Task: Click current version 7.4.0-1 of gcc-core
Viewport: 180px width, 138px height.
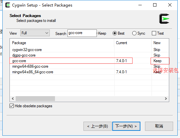Action: [x=121, y=61]
